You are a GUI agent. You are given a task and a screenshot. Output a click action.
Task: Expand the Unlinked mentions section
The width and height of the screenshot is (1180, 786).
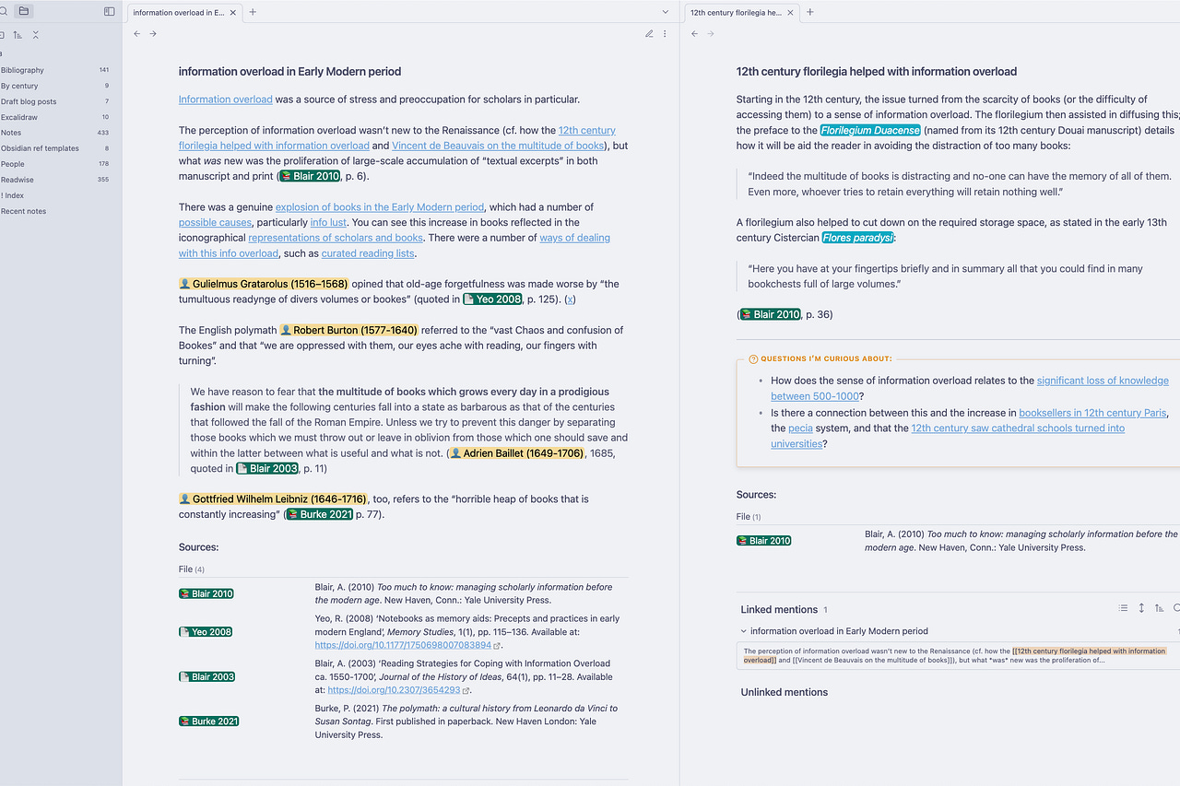[785, 692]
